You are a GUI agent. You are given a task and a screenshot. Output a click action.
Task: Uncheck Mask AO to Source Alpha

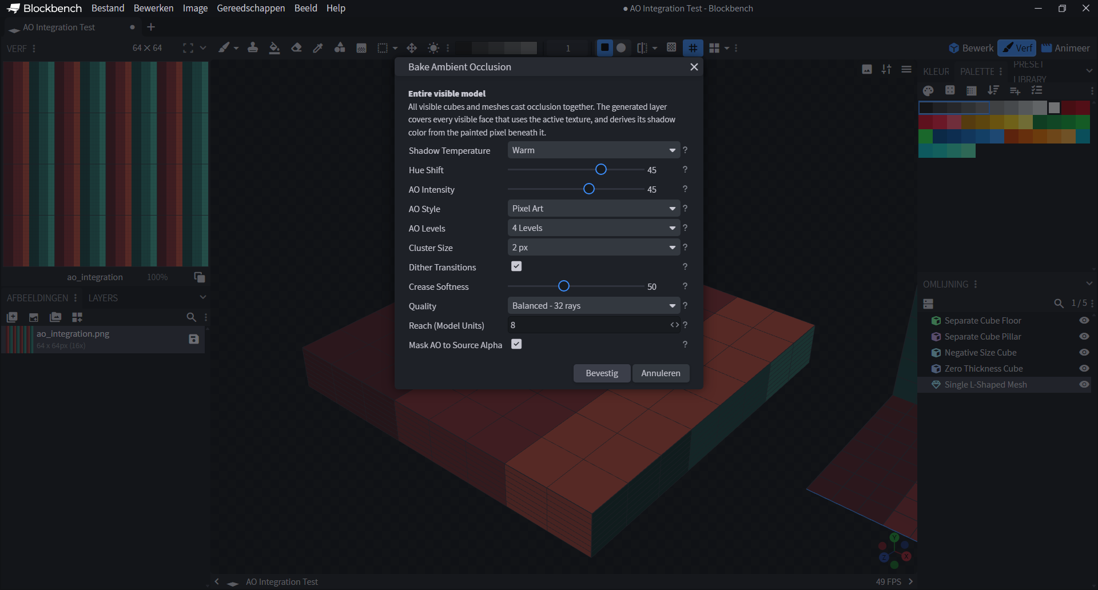point(516,344)
